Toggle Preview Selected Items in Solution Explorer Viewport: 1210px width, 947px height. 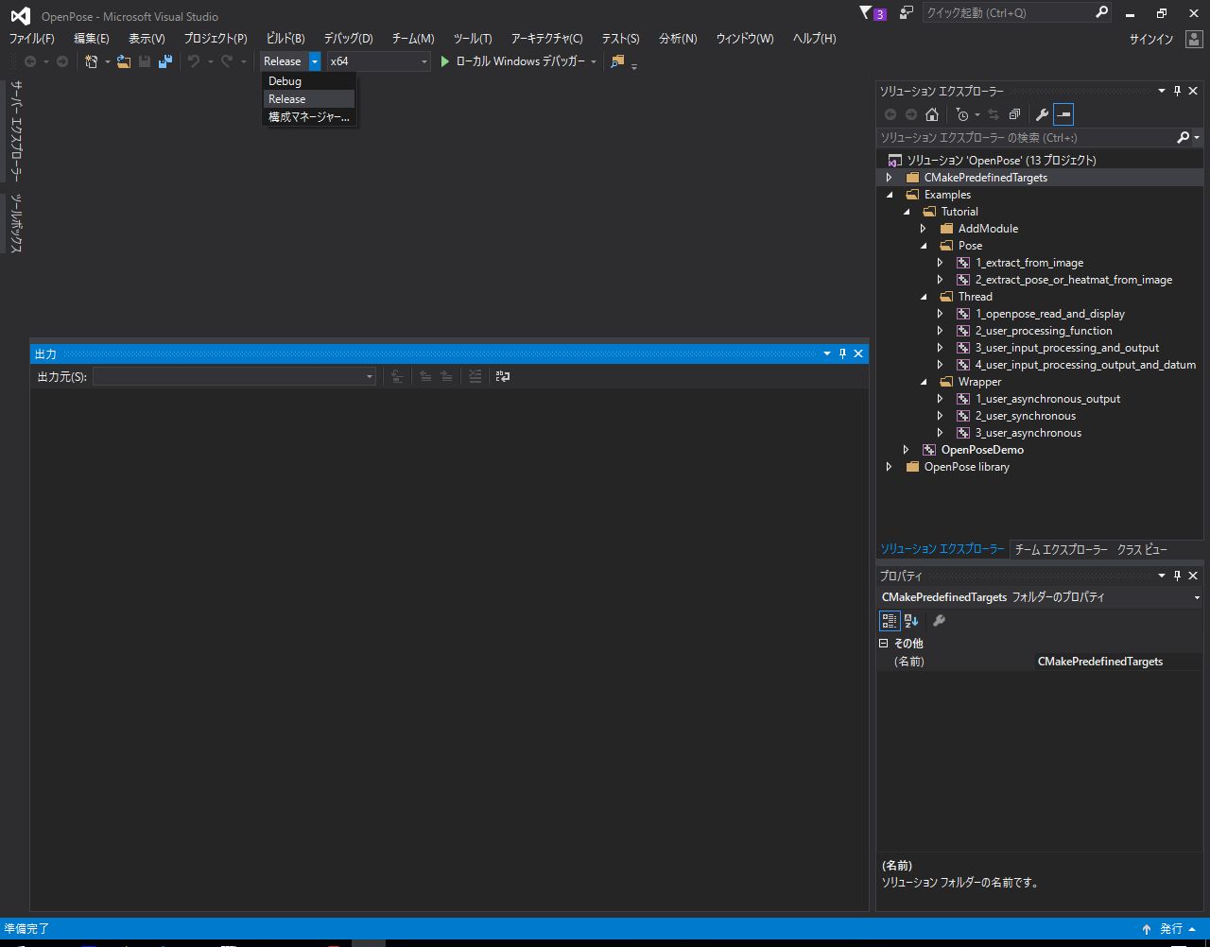point(1063,114)
